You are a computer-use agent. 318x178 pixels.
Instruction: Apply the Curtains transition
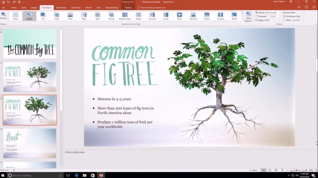pos(221,16)
